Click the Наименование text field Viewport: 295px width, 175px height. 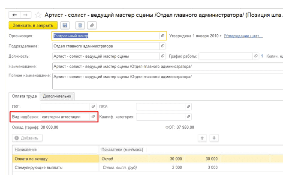coord(168,66)
